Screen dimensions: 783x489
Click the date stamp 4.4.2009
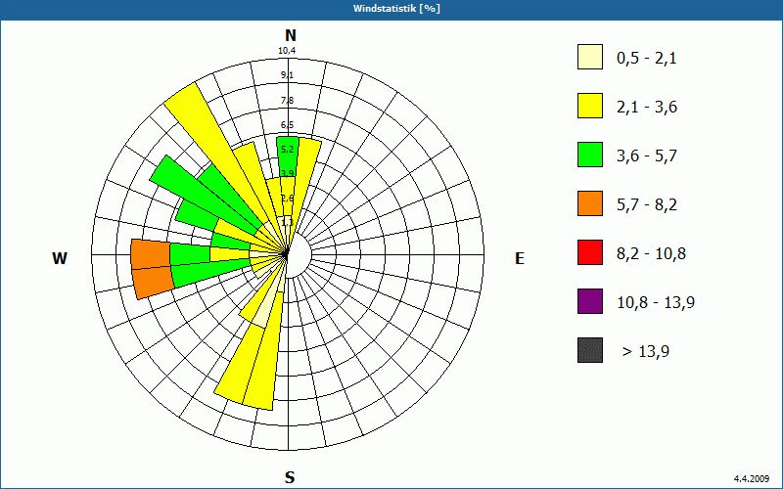tap(752, 478)
